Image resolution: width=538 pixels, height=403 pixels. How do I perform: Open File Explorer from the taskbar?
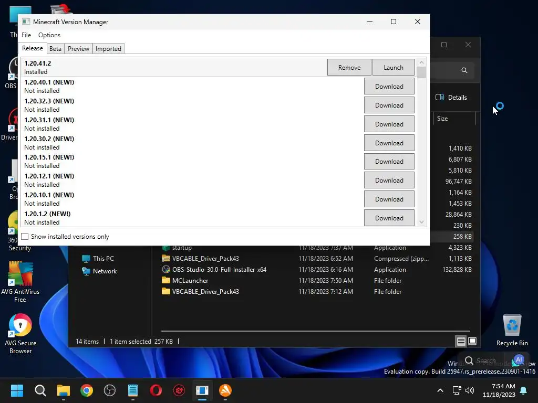pos(64,390)
